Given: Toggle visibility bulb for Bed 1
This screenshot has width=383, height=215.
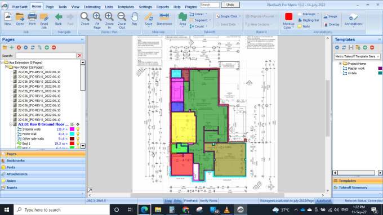Looking at the screenshot, I should pyautogui.click(x=78, y=144).
